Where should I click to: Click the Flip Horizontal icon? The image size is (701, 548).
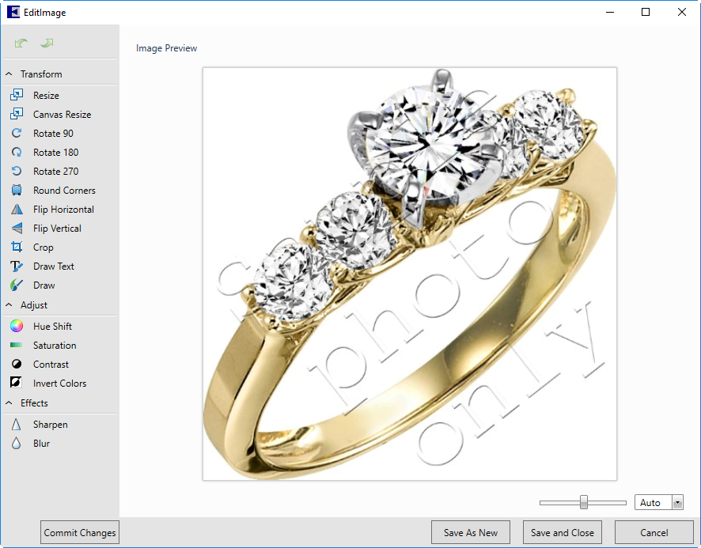pos(17,210)
